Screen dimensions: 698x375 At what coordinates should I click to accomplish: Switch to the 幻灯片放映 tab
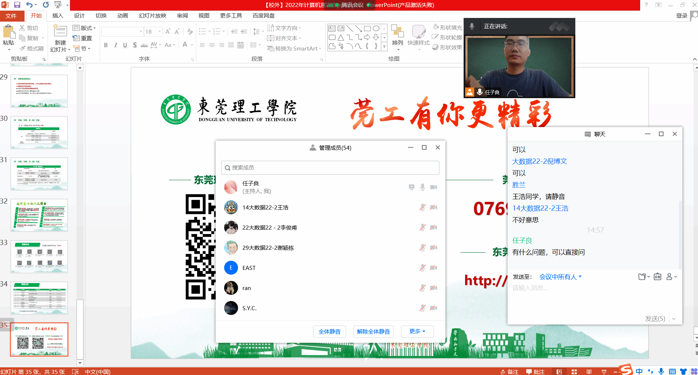coord(152,16)
